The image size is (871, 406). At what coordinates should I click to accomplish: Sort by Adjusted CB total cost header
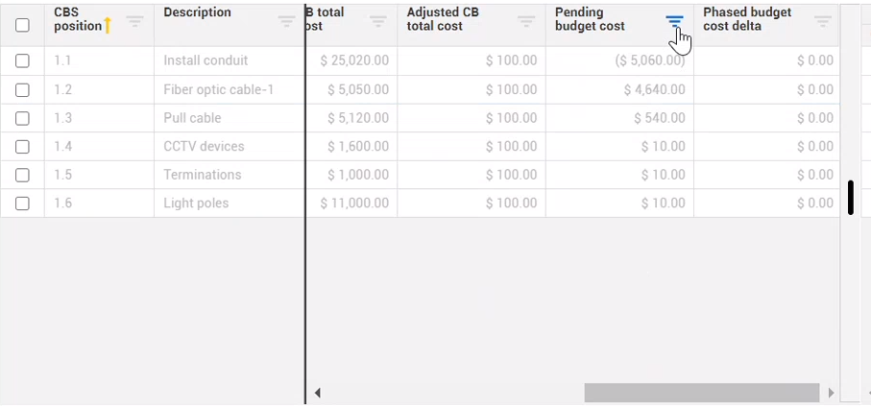(443, 19)
